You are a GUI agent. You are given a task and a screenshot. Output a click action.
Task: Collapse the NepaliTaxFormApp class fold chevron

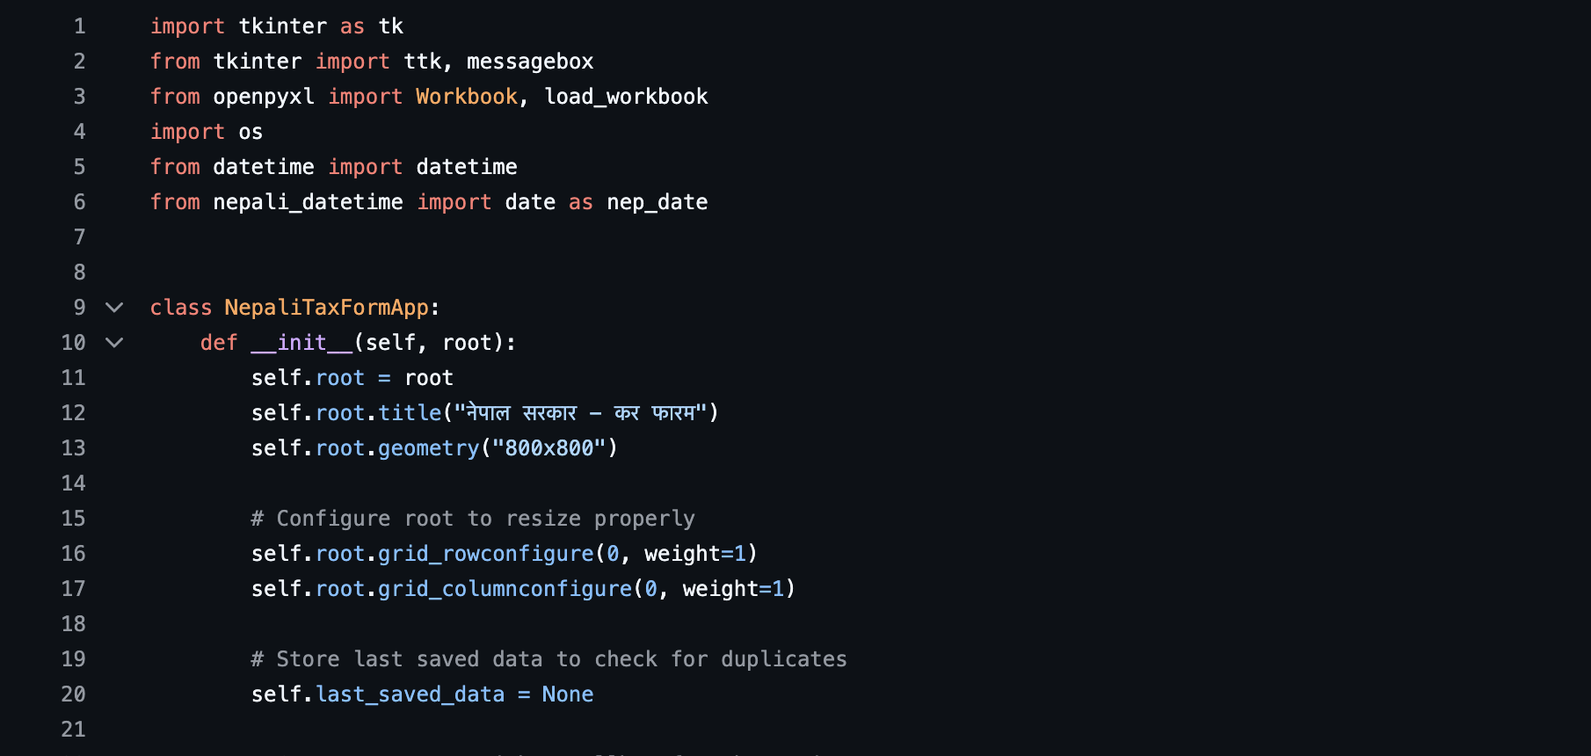(114, 308)
